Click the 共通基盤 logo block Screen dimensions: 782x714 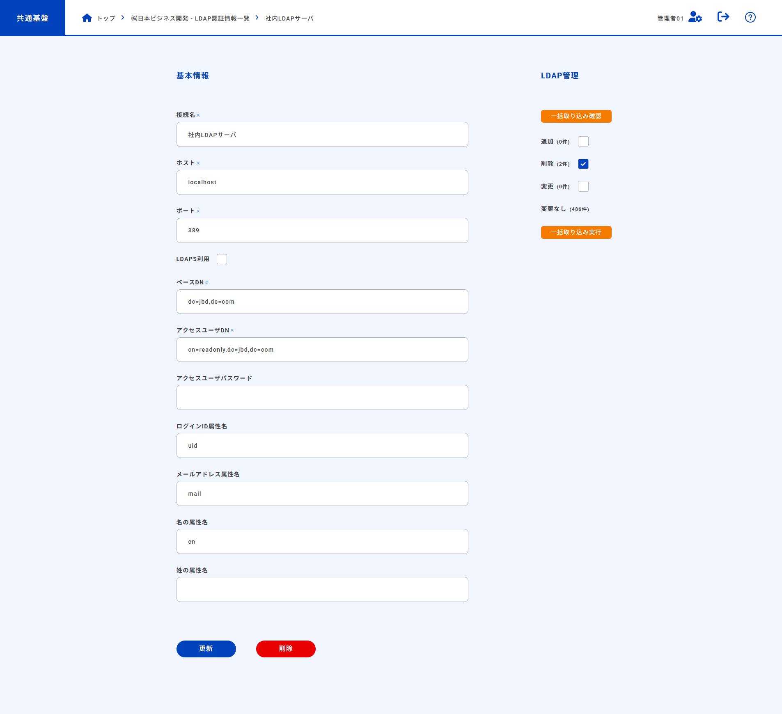click(32, 18)
